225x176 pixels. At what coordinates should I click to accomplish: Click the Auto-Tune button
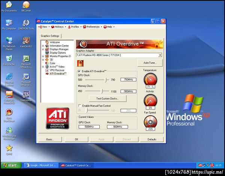150,63
